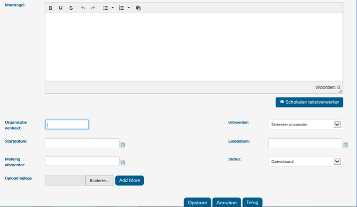357x207 pixels.
Task: Open bullet list style dropdown arrow
Action: point(112,8)
